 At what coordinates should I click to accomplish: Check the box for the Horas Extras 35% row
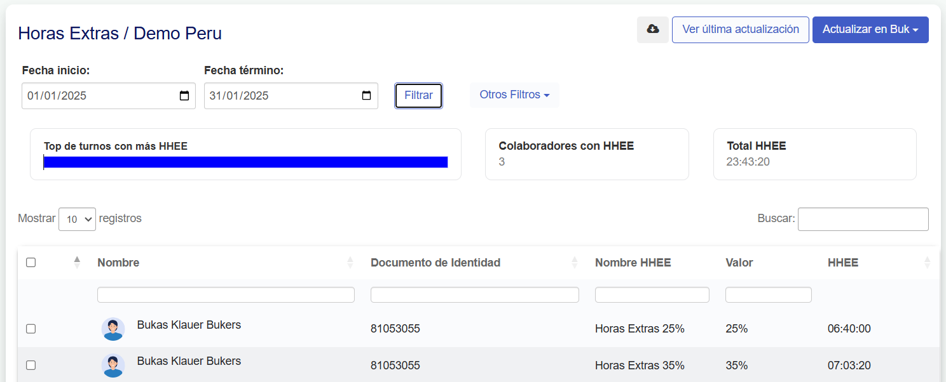31,366
